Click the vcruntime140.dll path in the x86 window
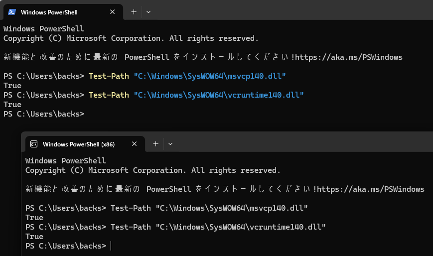This screenshot has height=256, width=433. (x=240, y=227)
